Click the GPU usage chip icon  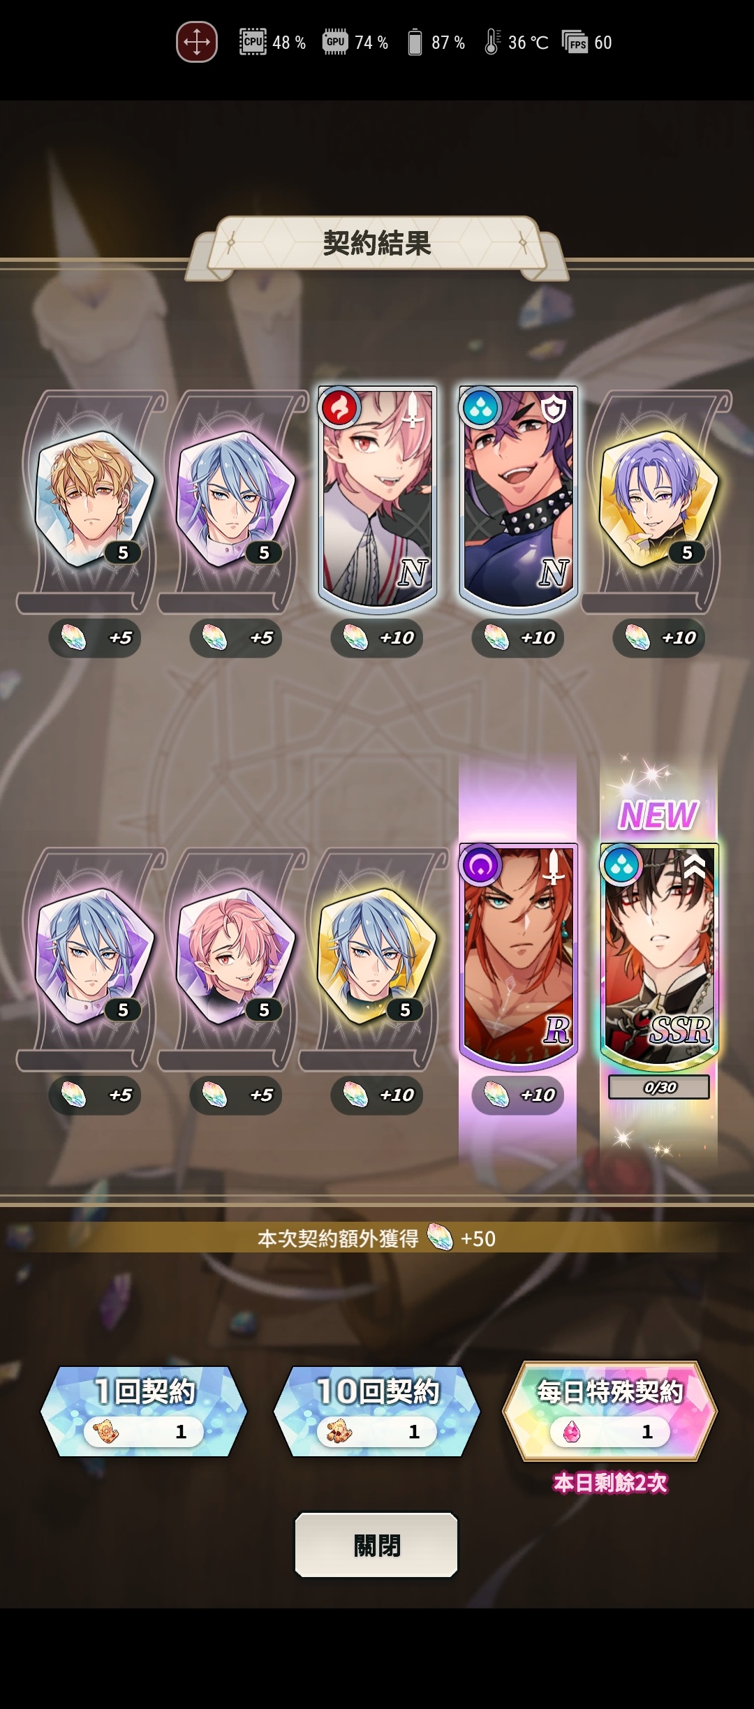[335, 42]
